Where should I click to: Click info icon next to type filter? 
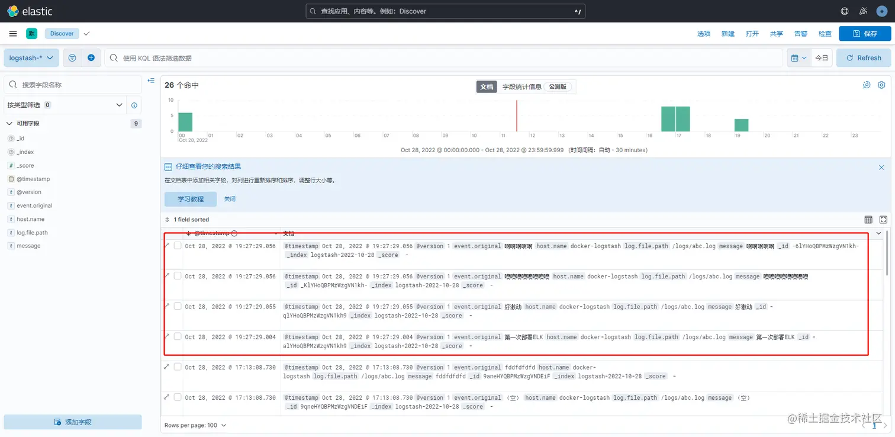coord(134,105)
